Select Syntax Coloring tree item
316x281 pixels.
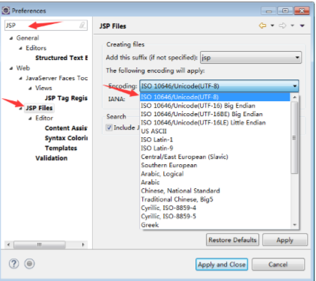pos(66,138)
